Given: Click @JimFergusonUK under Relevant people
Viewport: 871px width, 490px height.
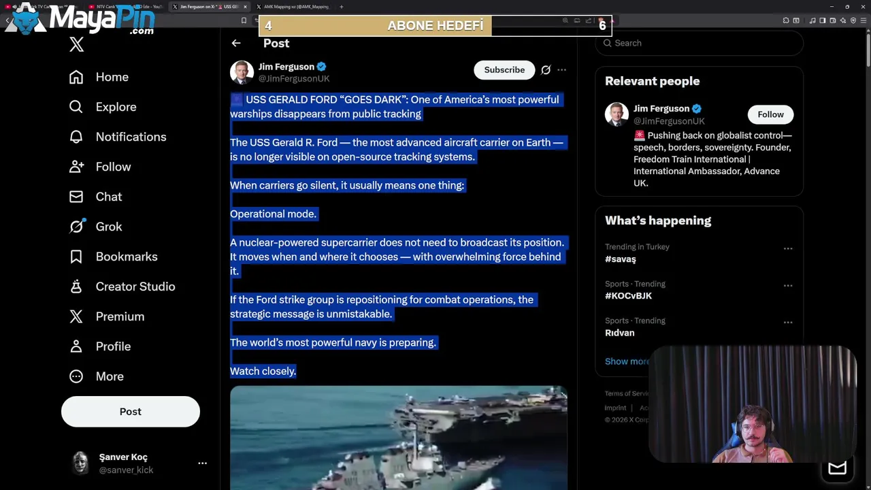Looking at the screenshot, I should [669, 121].
